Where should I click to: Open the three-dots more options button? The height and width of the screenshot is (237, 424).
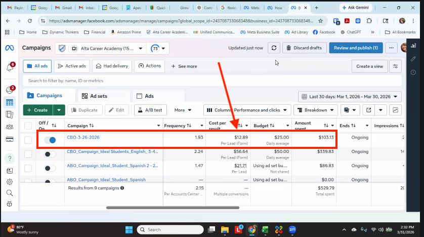(391, 48)
